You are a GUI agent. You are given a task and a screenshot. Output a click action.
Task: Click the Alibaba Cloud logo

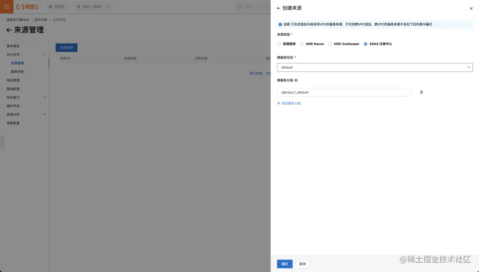click(27, 6)
